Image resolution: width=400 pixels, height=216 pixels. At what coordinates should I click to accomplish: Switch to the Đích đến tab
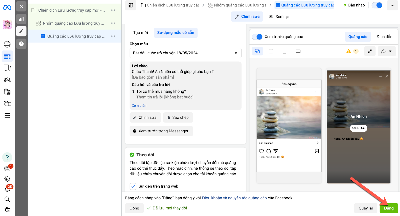pos(384,37)
